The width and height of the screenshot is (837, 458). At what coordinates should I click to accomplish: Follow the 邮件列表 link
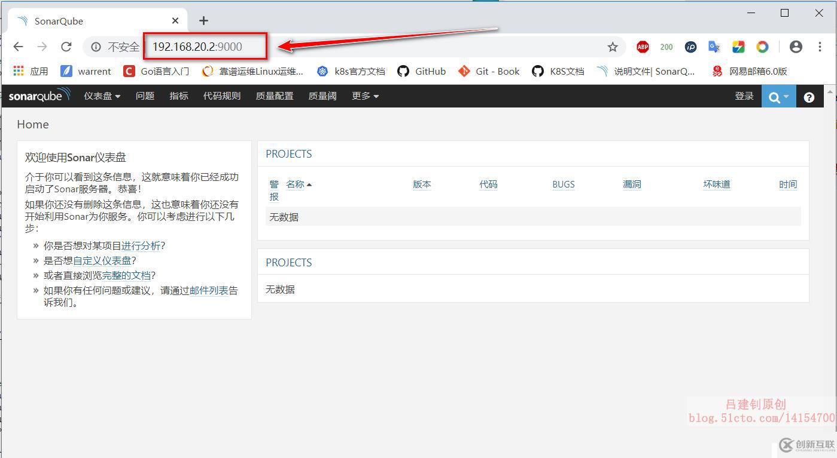pos(209,290)
